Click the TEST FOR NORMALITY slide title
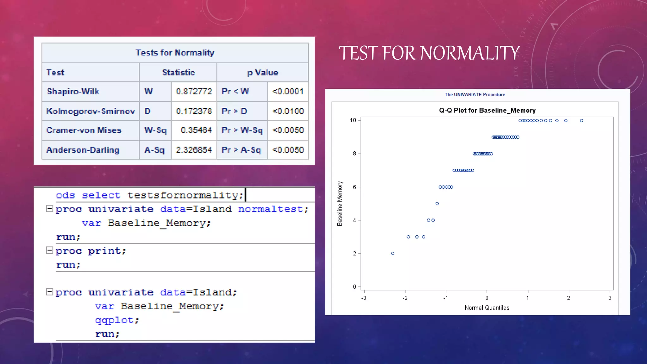Image resolution: width=647 pixels, height=364 pixels. [x=429, y=53]
